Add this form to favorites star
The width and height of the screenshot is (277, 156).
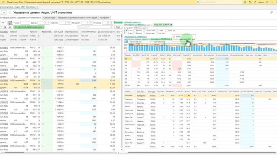tap(10, 13)
